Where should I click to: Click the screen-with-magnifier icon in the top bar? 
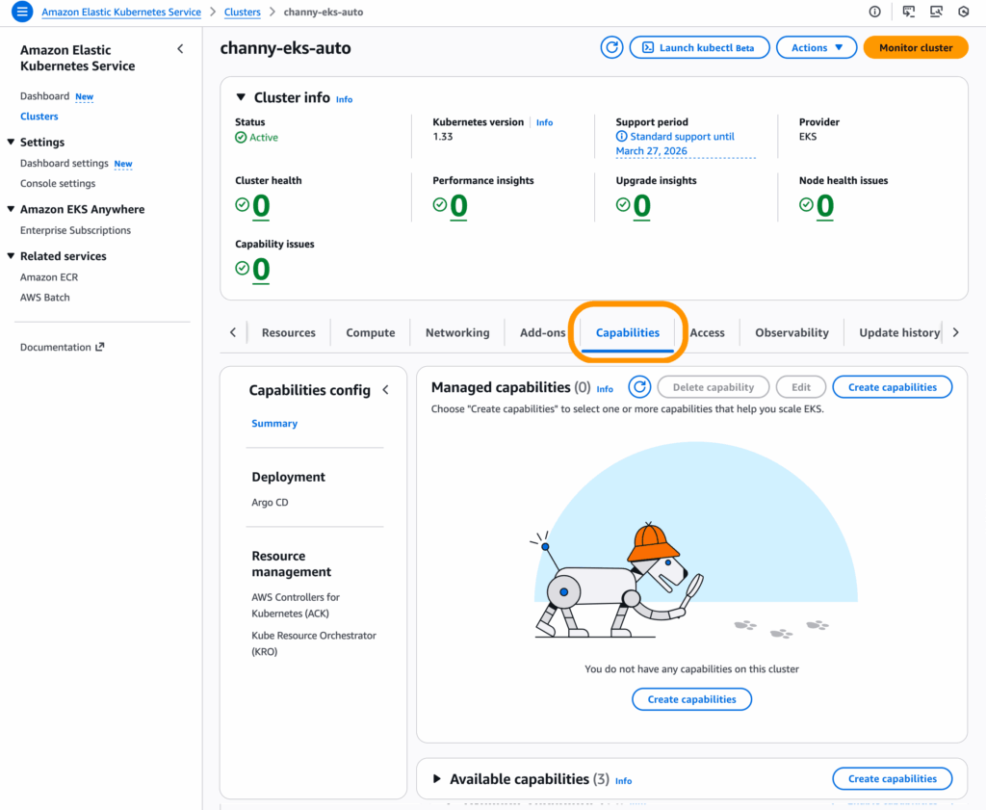coord(935,12)
